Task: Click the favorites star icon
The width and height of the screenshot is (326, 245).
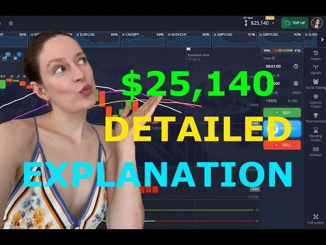Action: 11,23
